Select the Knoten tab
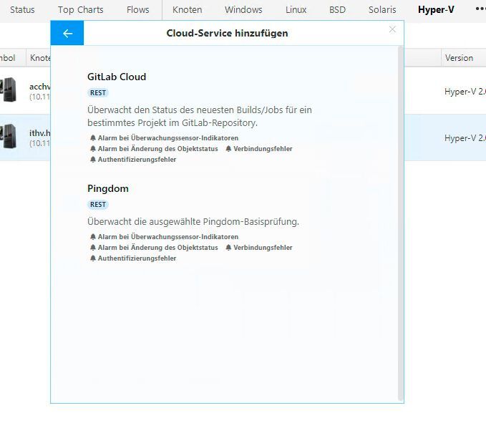The height and width of the screenshot is (426, 486). [188, 9]
